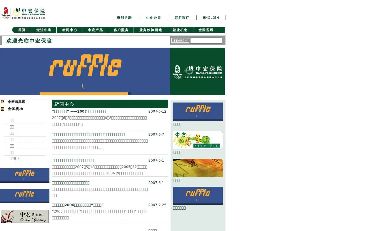This screenshot has width=370, height=231.
Task: Open the 中宏产品 menu item
Action: (x=95, y=30)
